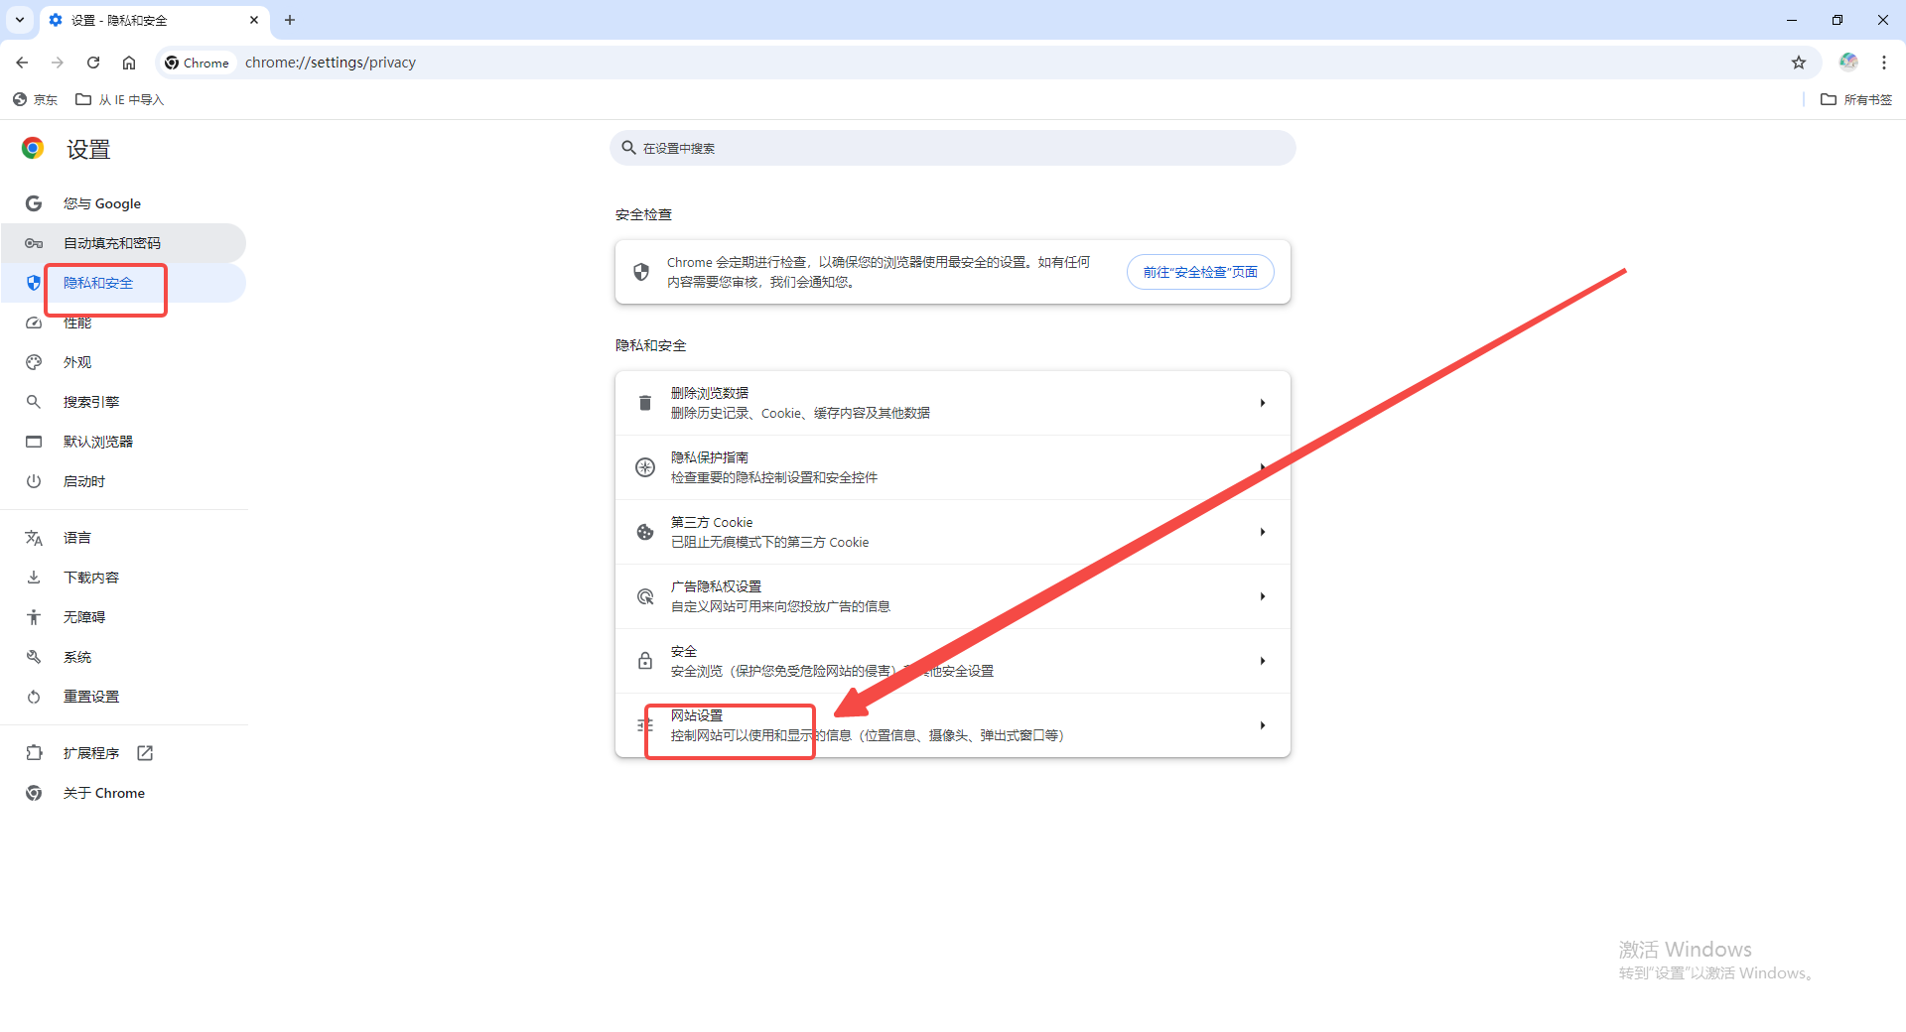Click the cookie icon for 第三方 Cookie
This screenshot has width=1906, height=1032.
click(645, 532)
